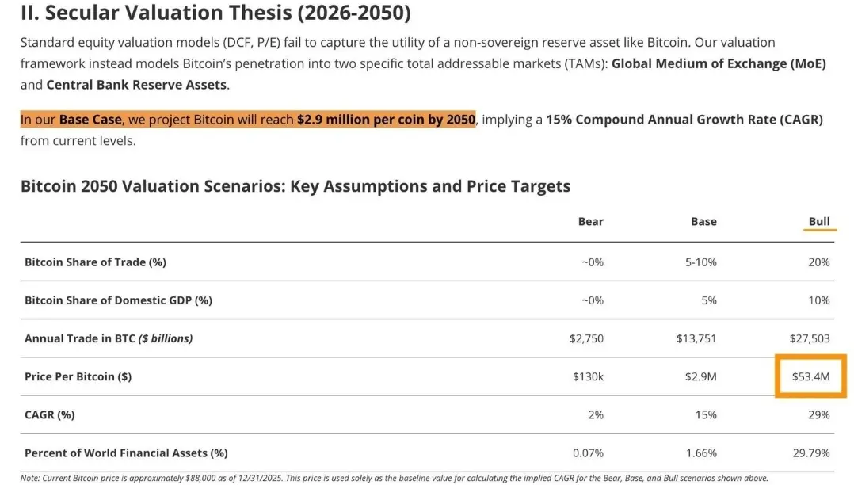Viewport: 854px width, 485px height.
Task: Click the Bitcoin 2050 Valuation Scenarios table title
Action: pyautogui.click(x=295, y=186)
